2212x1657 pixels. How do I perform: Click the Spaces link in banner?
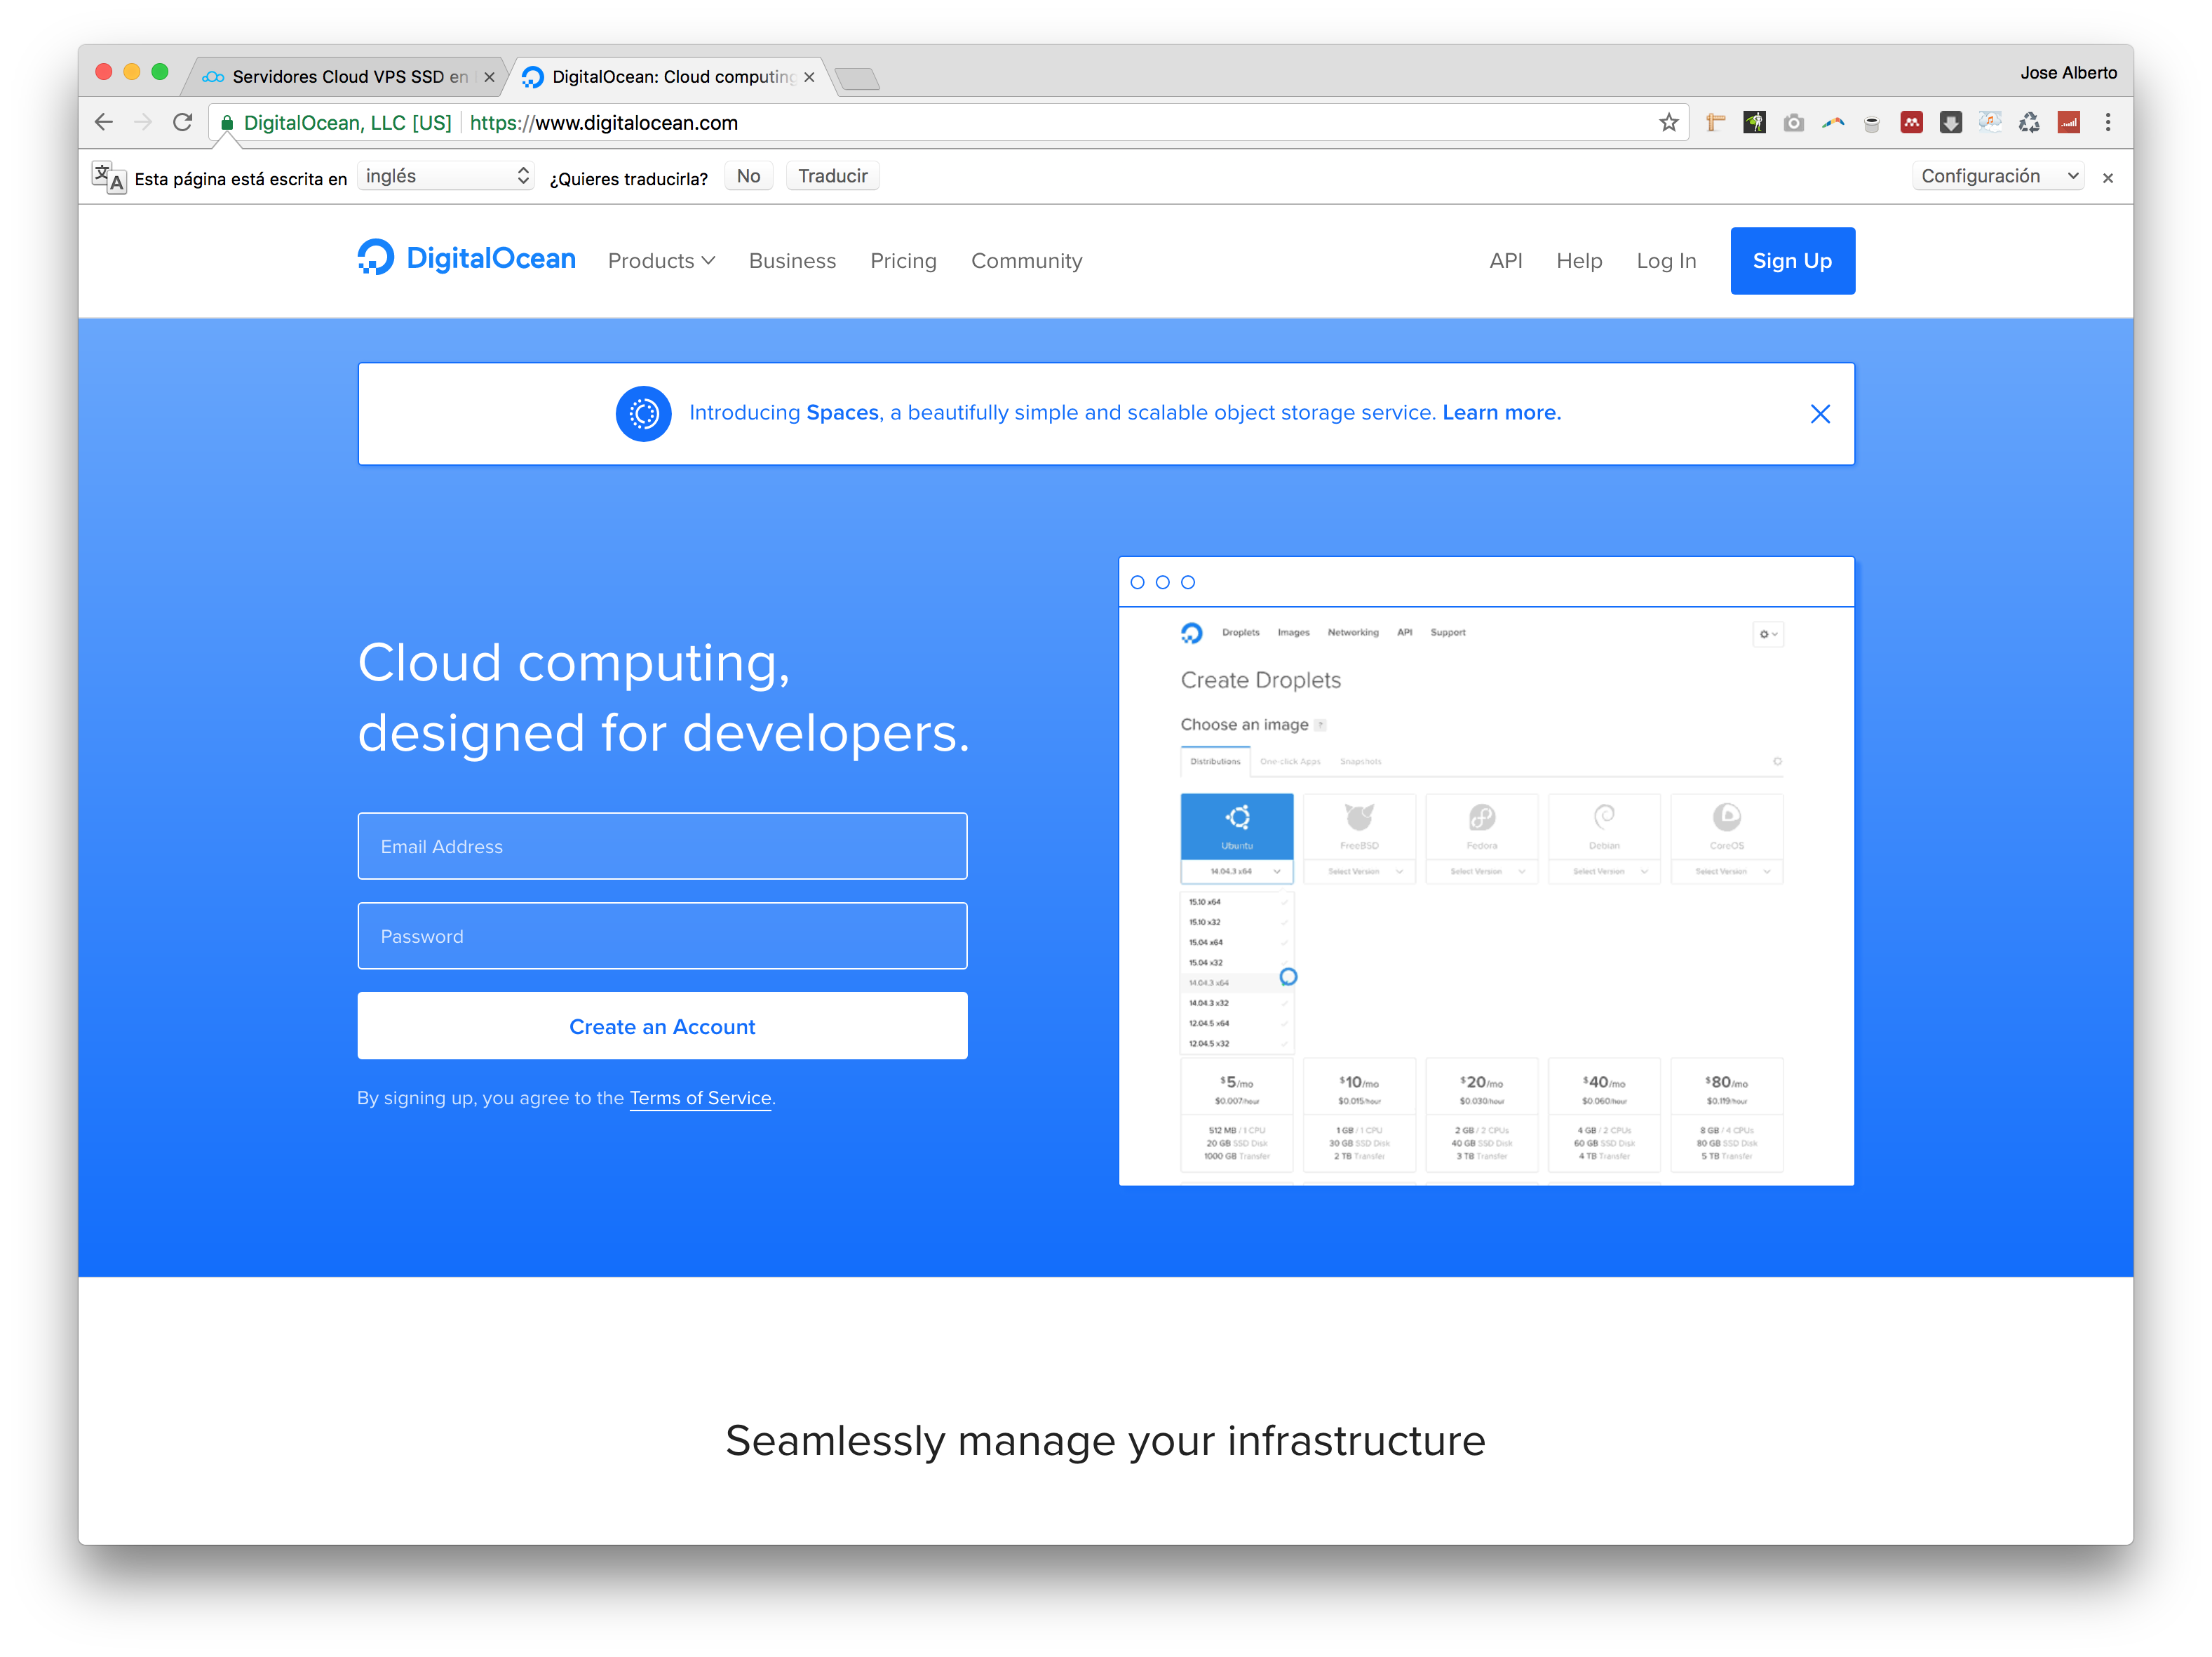click(x=842, y=413)
